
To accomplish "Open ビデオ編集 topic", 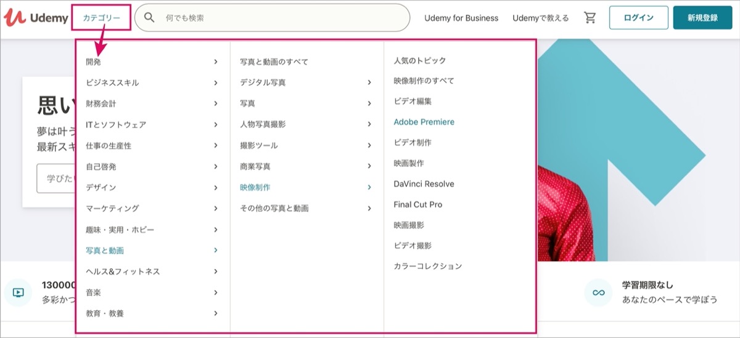I will click(413, 101).
